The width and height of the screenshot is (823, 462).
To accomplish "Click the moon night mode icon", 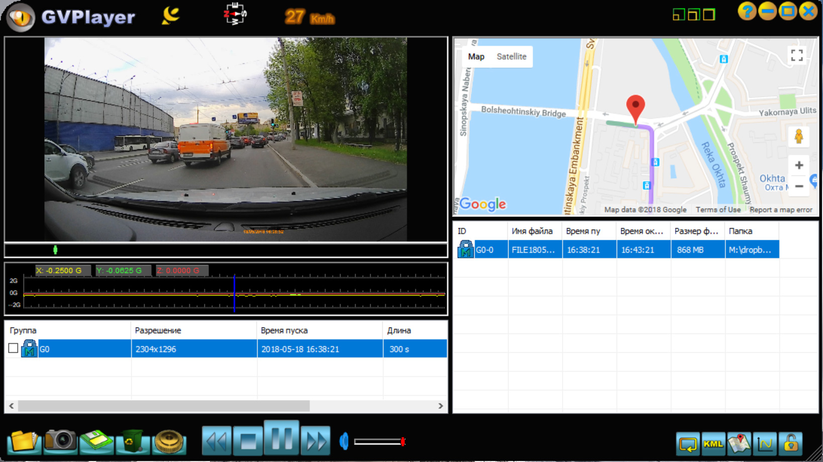I will click(171, 15).
